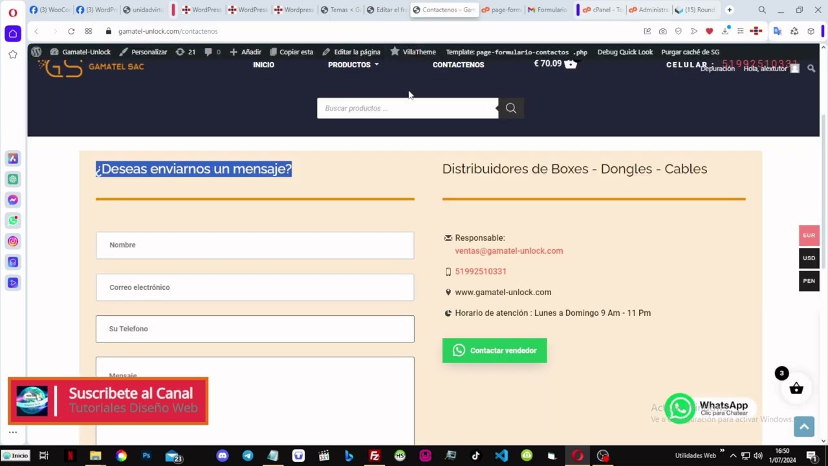
Task: Open Aria AI icon in Opera sidebar
Action: pos(13,159)
